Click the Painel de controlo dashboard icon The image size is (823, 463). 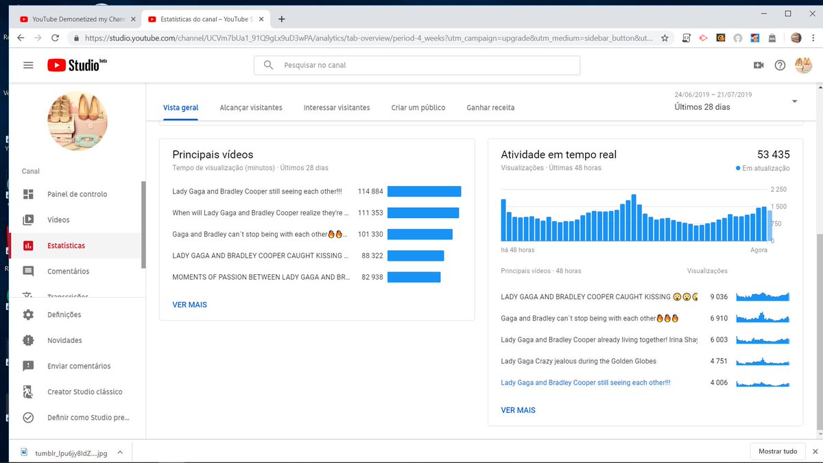[28, 194]
